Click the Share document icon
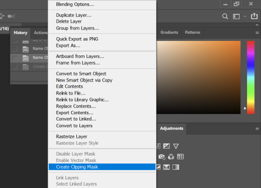The height and width of the screenshot is (188, 261). pos(254,16)
